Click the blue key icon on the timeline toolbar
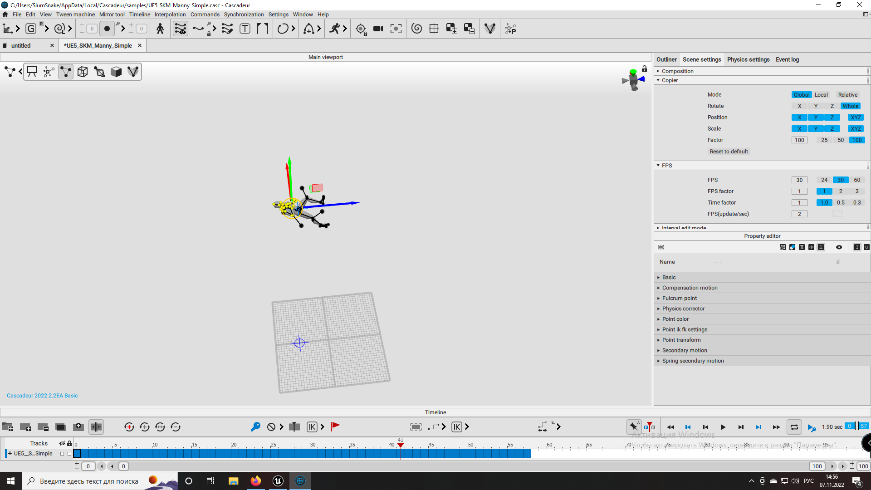Image resolution: width=871 pixels, height=490 pixels. click(255, 426)
